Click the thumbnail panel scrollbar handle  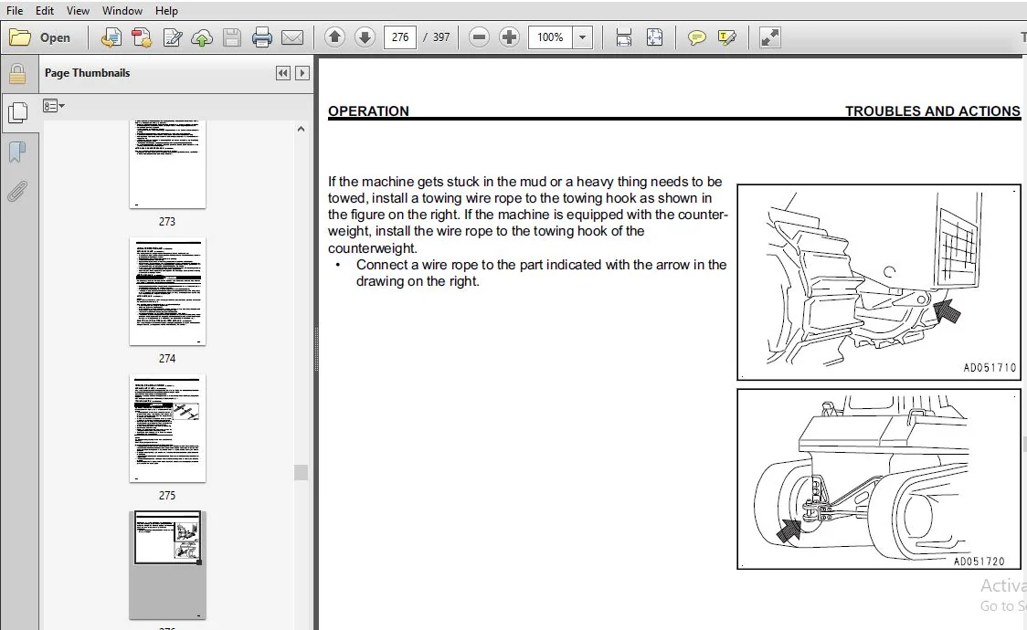tap(301, 472)
